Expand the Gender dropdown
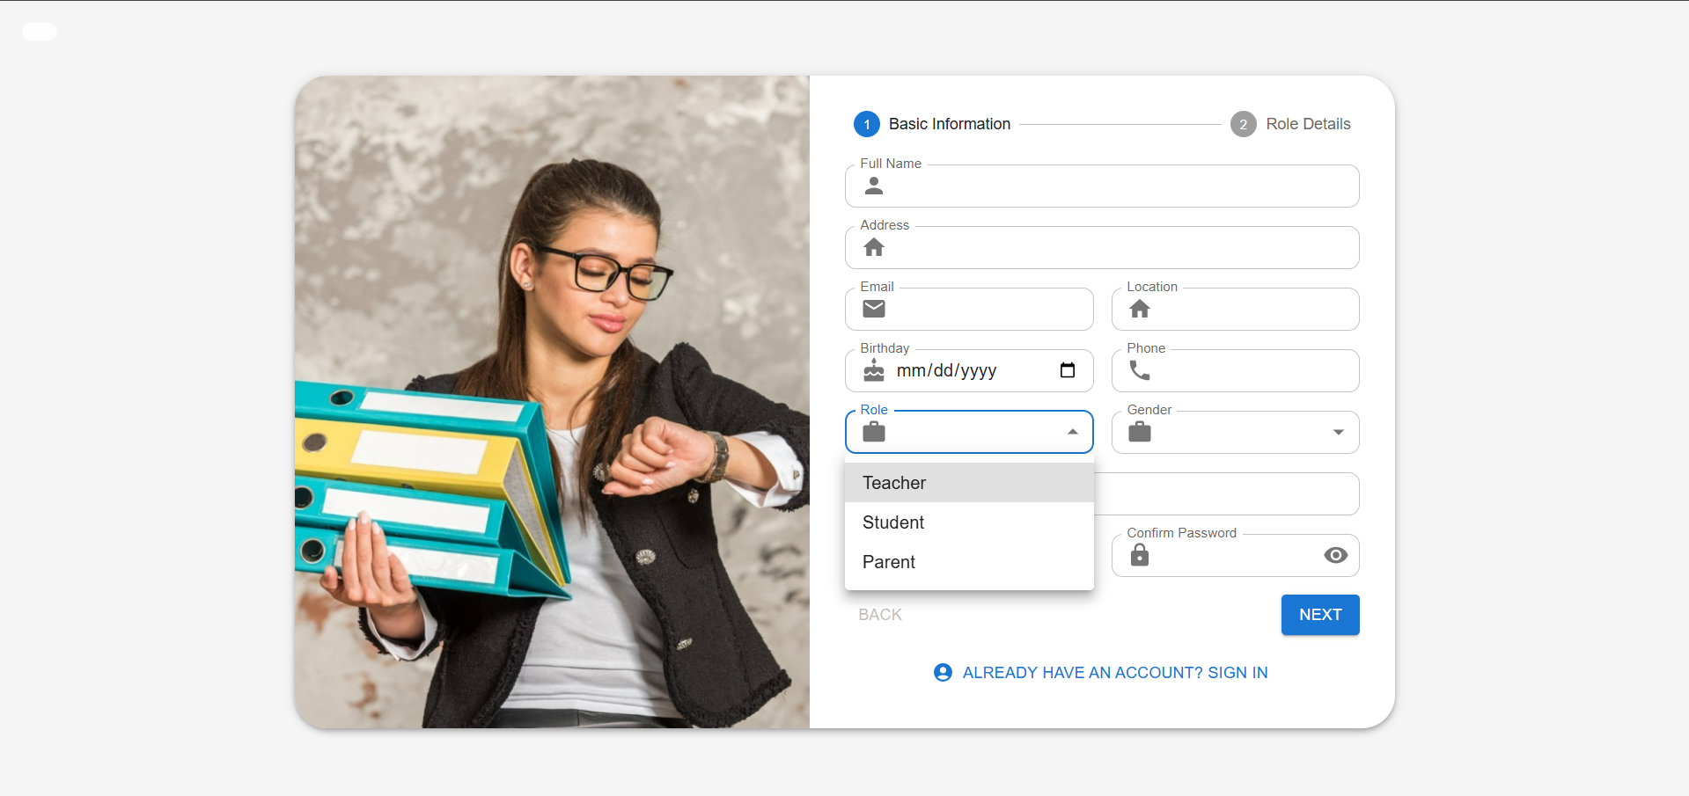The image size is (1689, 796). pyautogui.click(x=1338, y=432)
